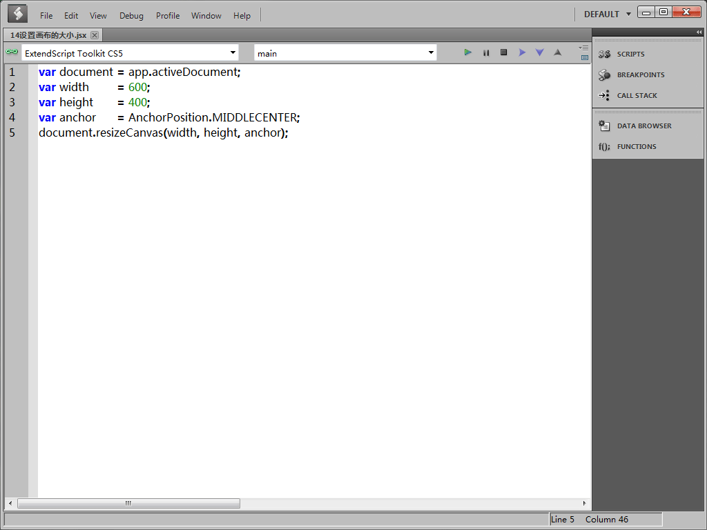Click the value 600 in the code
Screen dimensions: 707x530
(137, 87)
